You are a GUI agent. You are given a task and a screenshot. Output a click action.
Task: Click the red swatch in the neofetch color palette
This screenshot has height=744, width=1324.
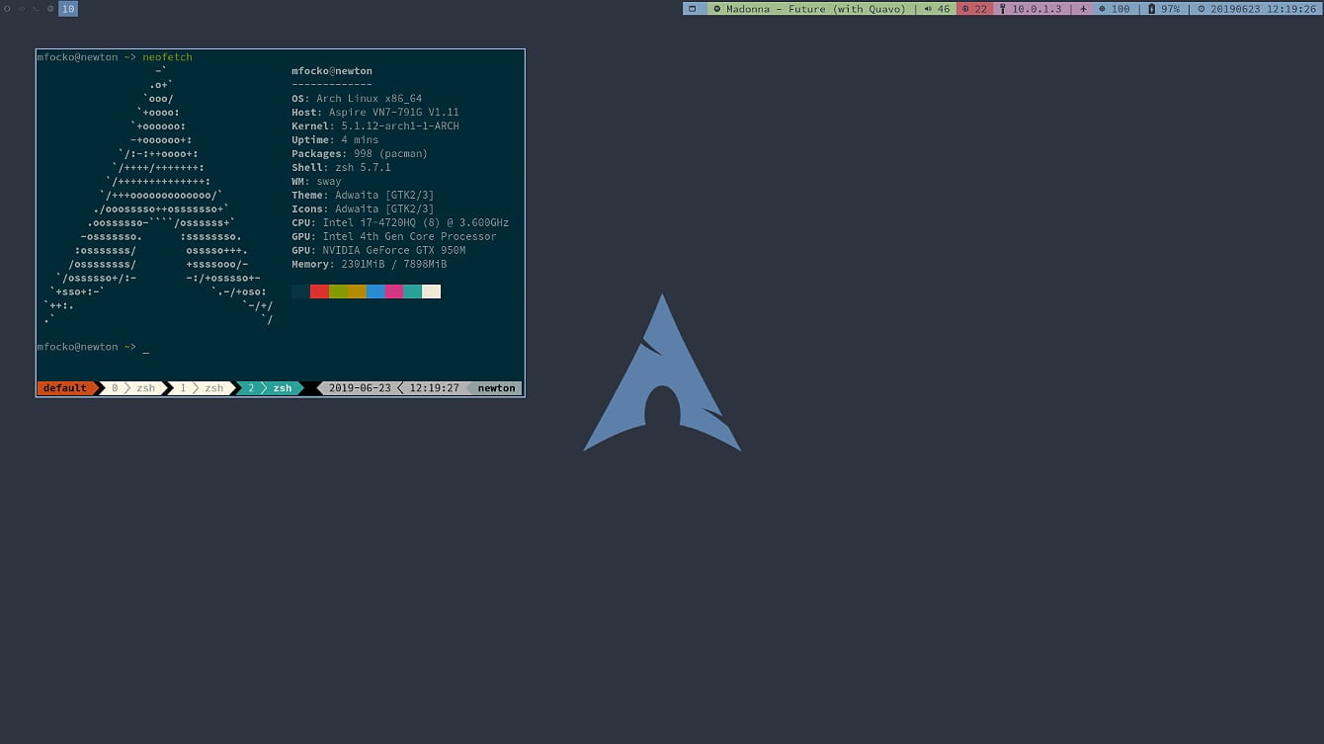[x=317, y=290]
